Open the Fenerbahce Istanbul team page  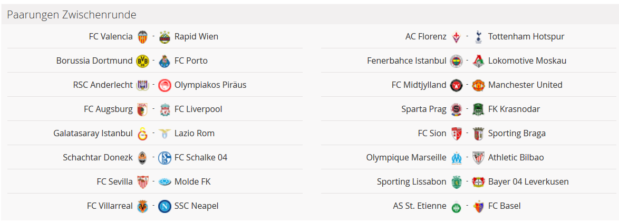[x=407, y=61]
